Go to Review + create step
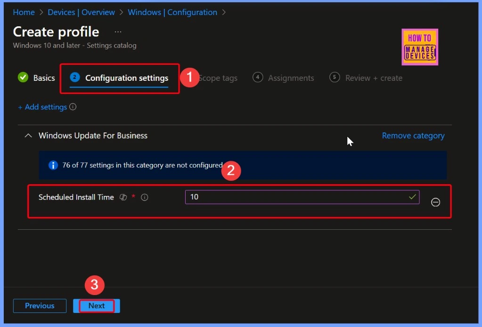The height and width of the screenshot is (327, 482). pyautogui.click(x=366, y=78)
